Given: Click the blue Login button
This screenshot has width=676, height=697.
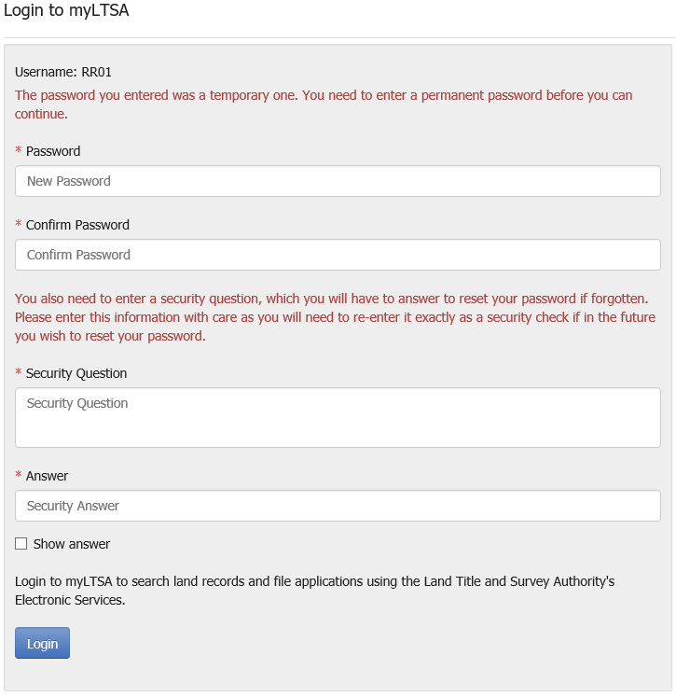Looking at the screenshot, I should pos(42,643).
